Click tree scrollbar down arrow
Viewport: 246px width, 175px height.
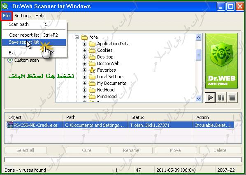pos(198,98)
